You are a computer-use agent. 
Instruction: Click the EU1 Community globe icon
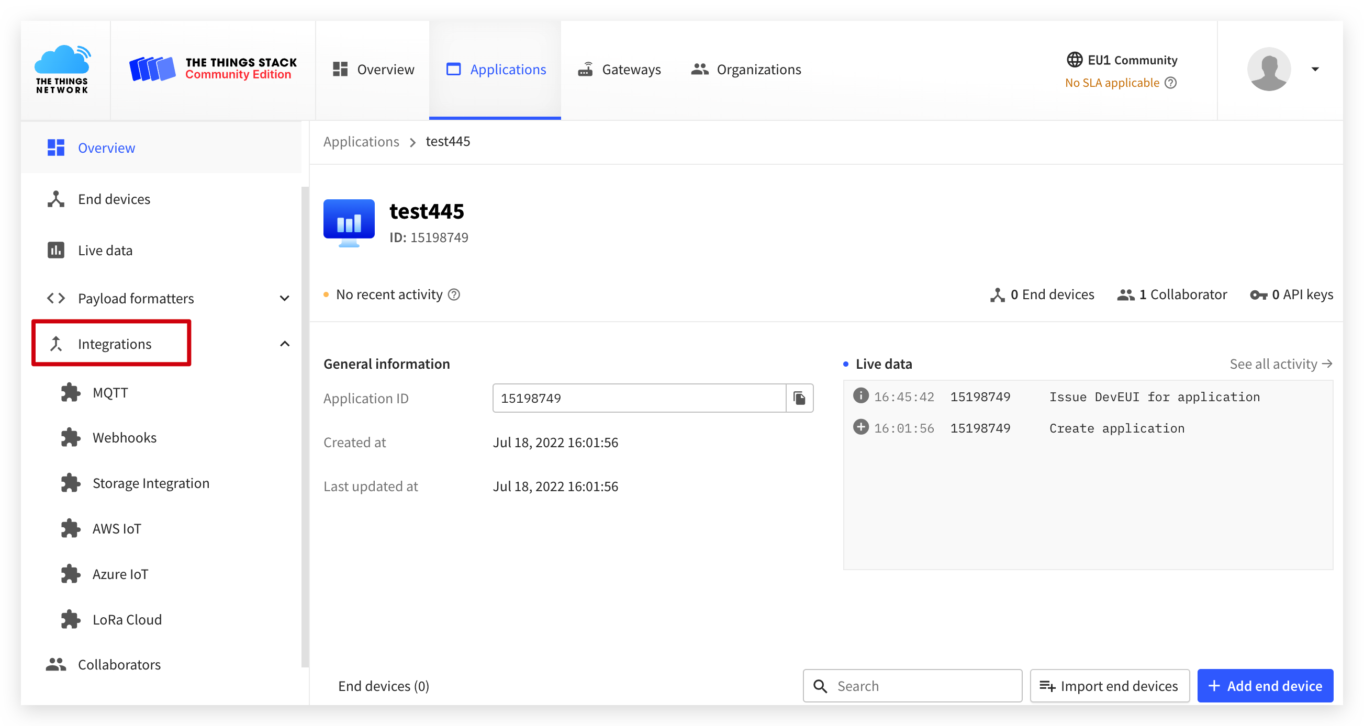1075,60
